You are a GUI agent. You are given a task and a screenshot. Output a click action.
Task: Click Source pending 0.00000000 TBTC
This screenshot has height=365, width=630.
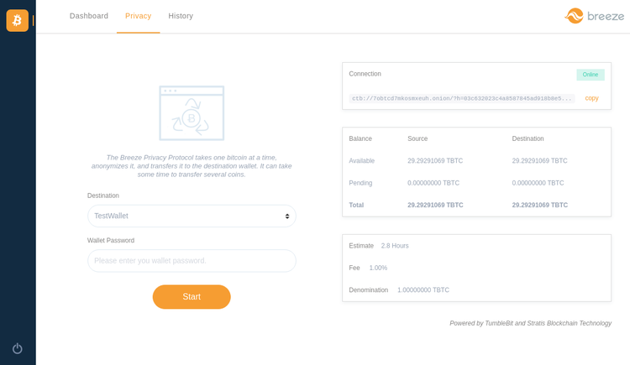433,183
